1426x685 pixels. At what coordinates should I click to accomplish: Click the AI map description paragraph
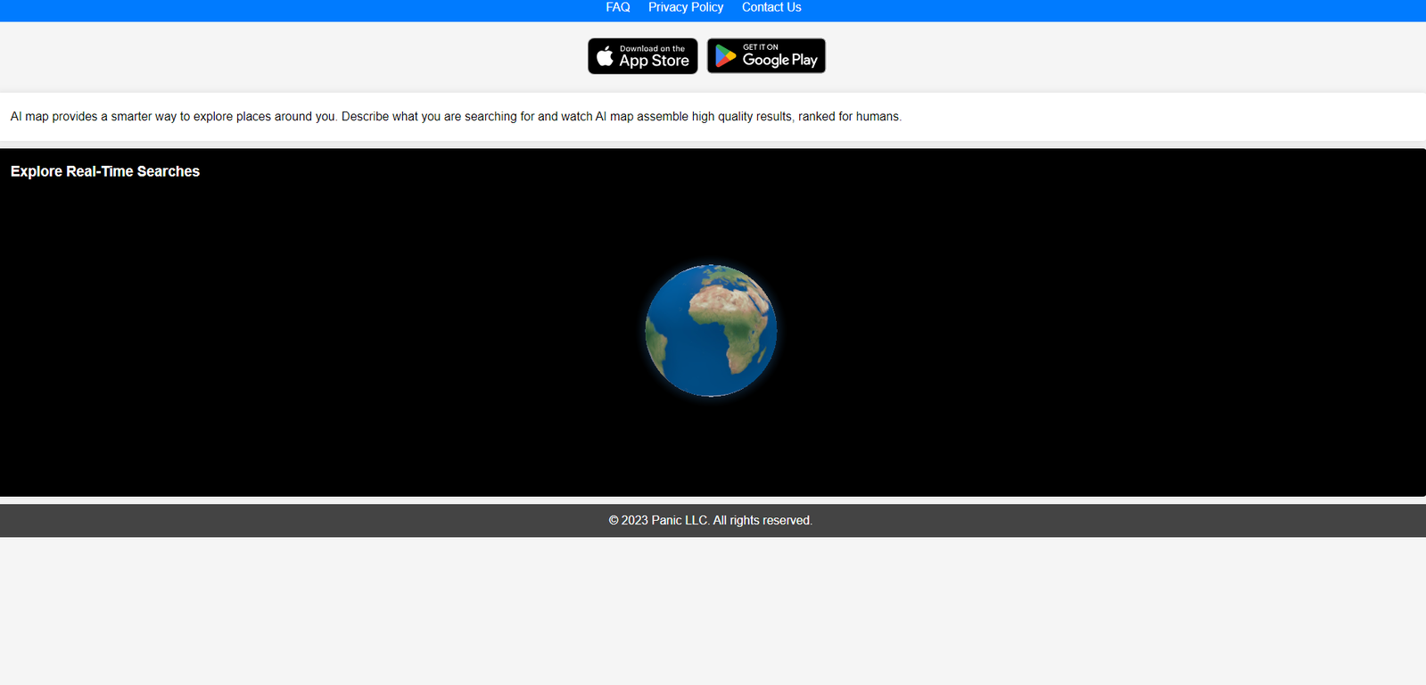(456, 117)
